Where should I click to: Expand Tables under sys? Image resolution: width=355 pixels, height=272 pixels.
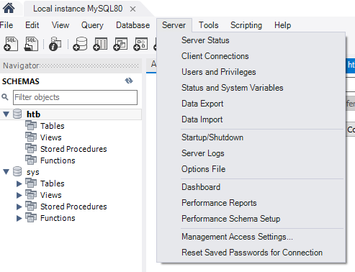click(19, 183)
